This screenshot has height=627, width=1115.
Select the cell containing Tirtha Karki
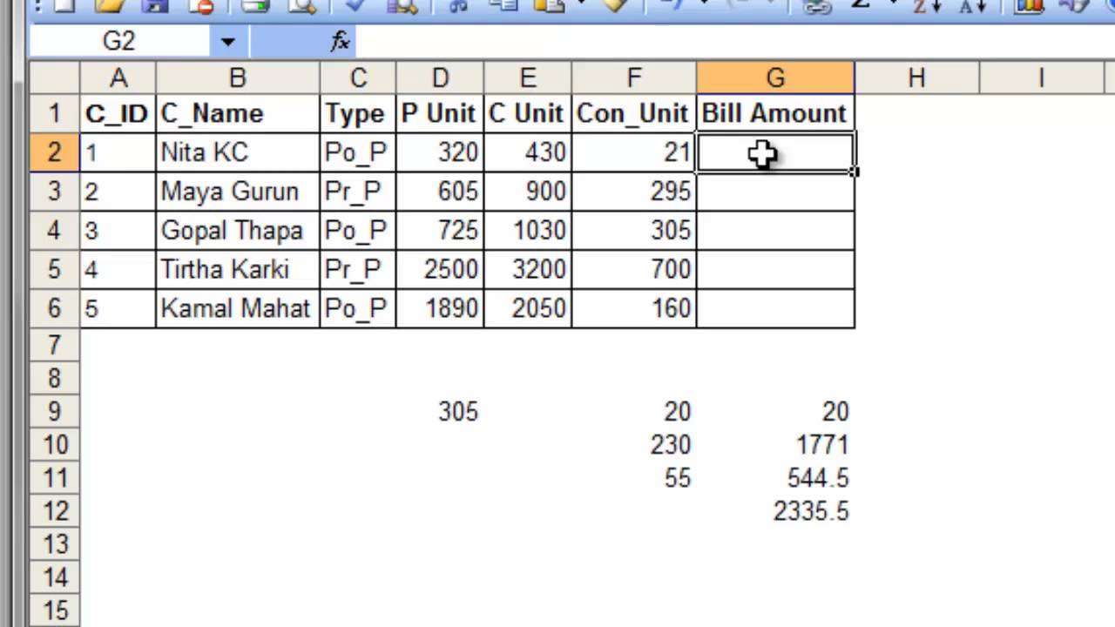pos(238,270)
